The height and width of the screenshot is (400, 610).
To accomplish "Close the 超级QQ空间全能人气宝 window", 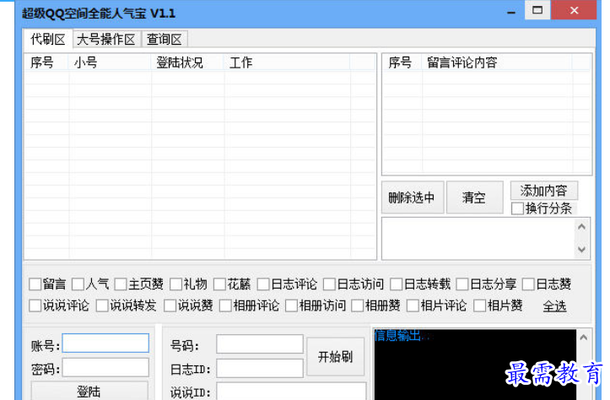I will pyautogui.click(x=575, y=10).
